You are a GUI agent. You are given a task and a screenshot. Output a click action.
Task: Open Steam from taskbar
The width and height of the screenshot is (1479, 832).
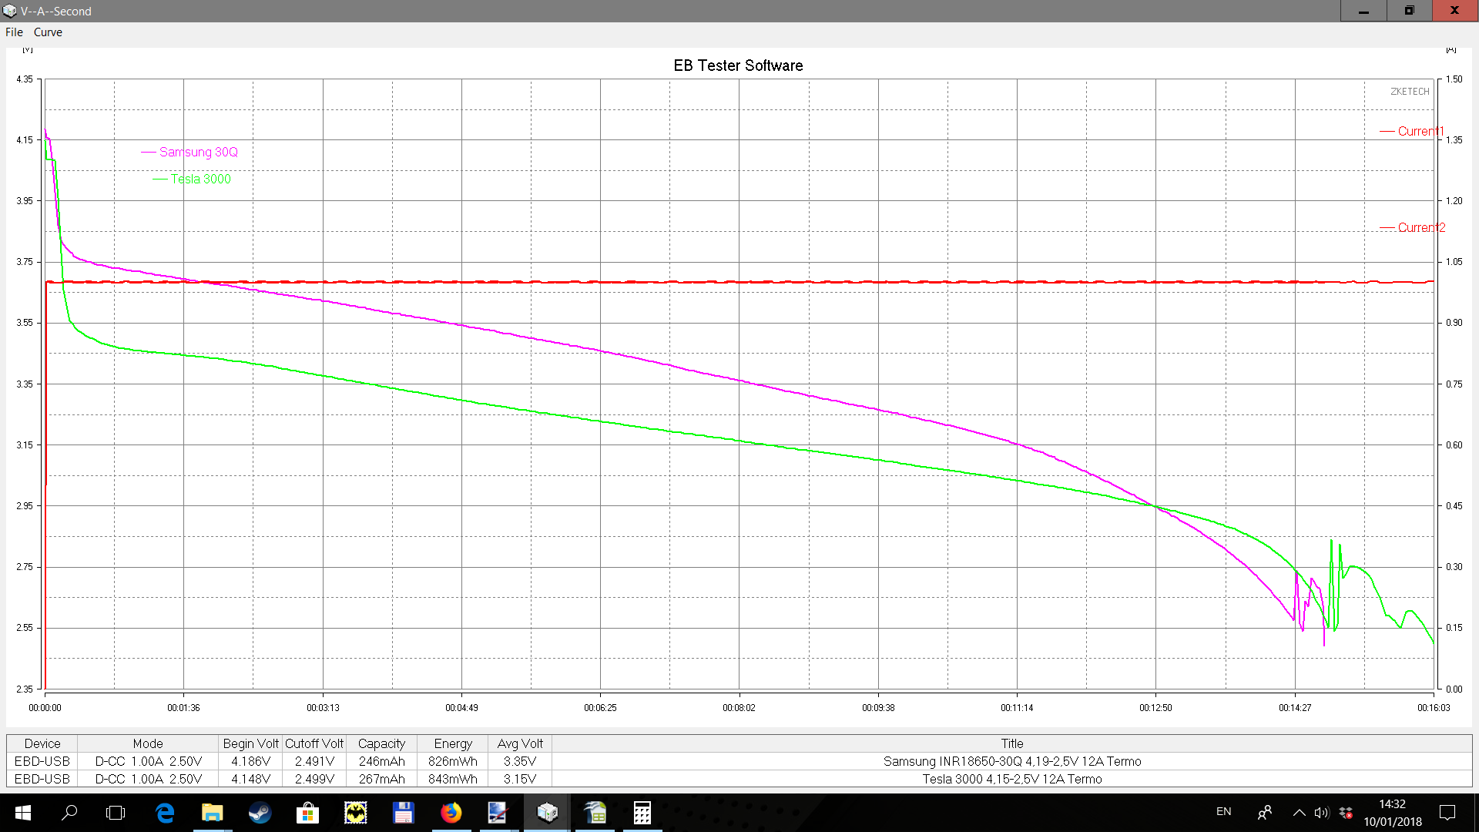[x=260, y=813]
